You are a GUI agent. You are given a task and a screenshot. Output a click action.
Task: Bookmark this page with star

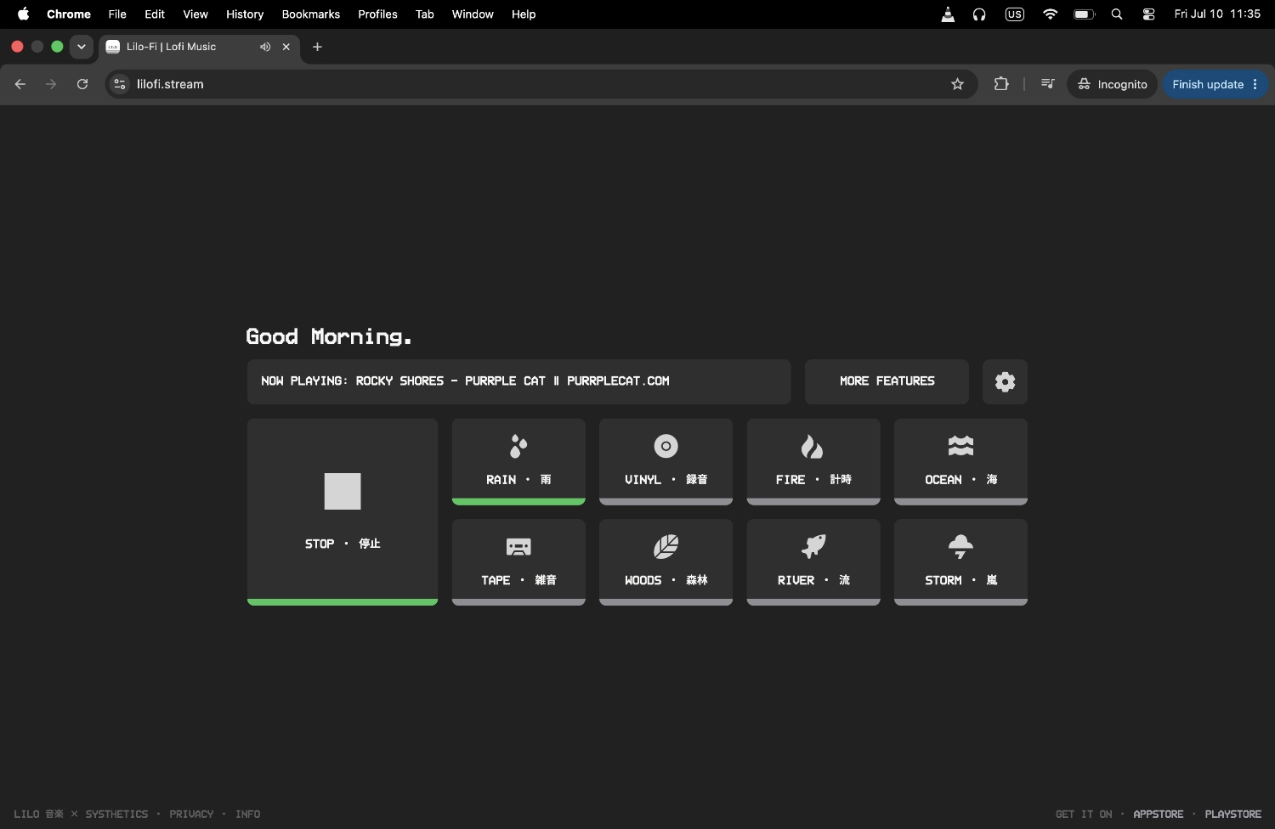pos(957,84)
